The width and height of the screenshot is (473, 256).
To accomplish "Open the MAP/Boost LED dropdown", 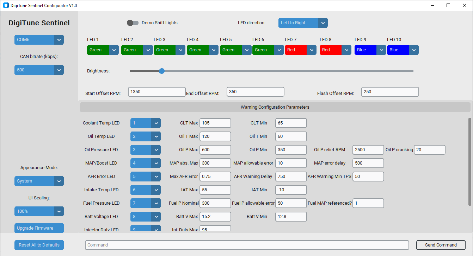I will point(146,163).
